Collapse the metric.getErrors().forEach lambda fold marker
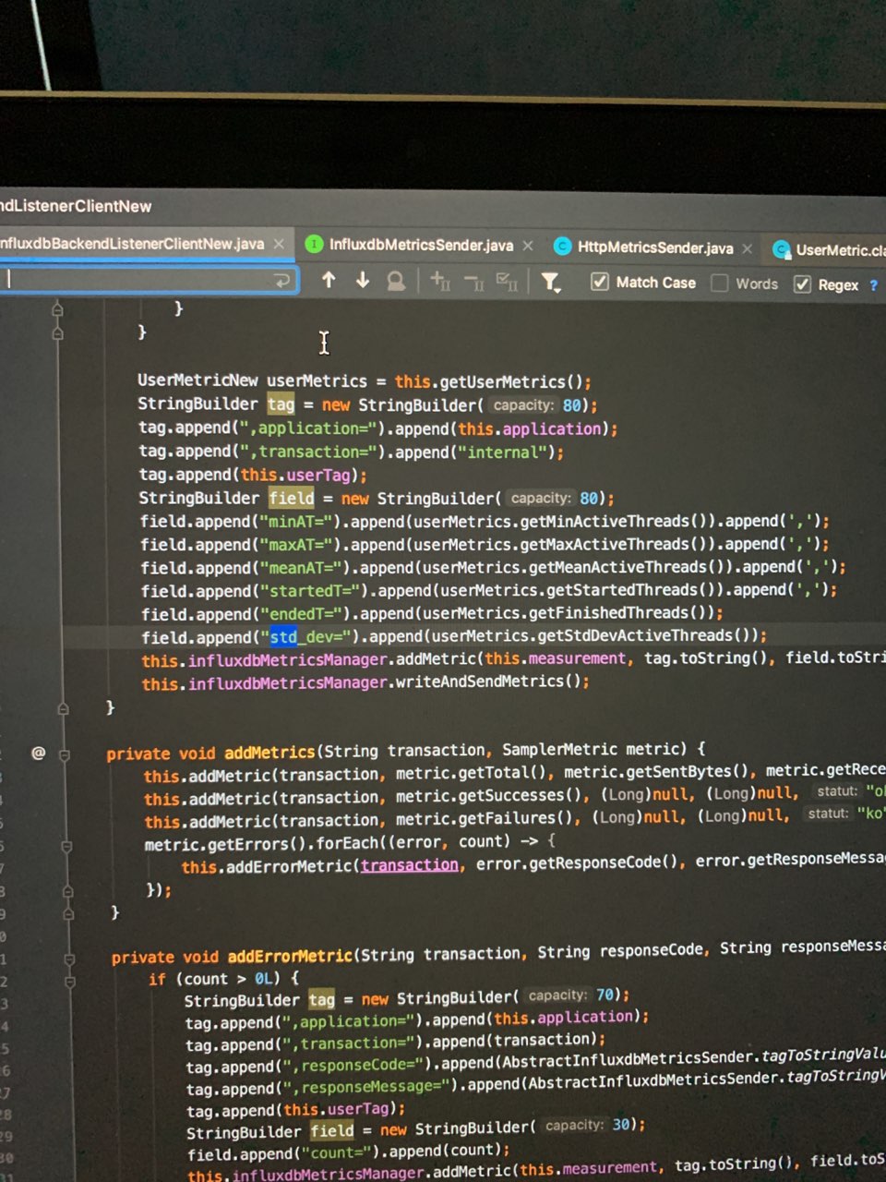 [x=67, y=845]
